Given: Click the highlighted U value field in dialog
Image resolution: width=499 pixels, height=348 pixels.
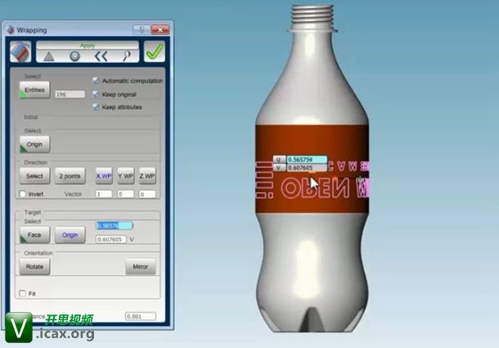Looking at the screenshot, I should 115,226.
